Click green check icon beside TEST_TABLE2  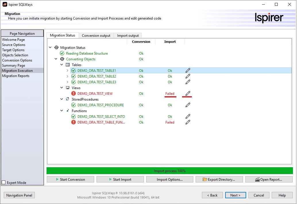(74, 76)
